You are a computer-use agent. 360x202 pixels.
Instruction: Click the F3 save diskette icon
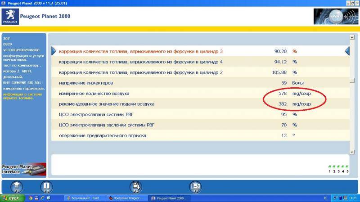136,187
